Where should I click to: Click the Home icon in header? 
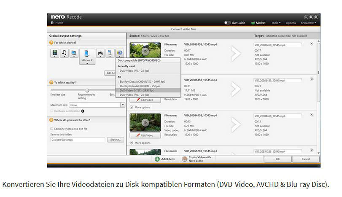point(52,23)
